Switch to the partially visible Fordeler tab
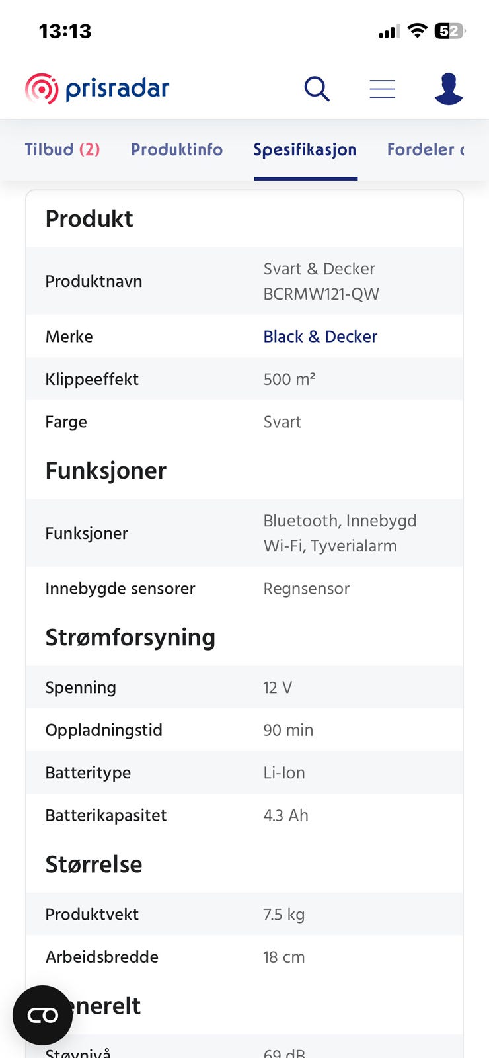The height and width of the screenshot is (1058, 489). click(426, 149)
